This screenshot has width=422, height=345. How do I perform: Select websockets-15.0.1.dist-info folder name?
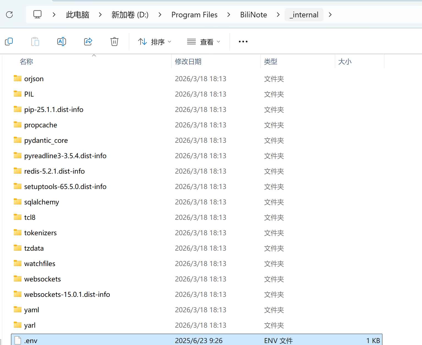click(x=67, y=294)
